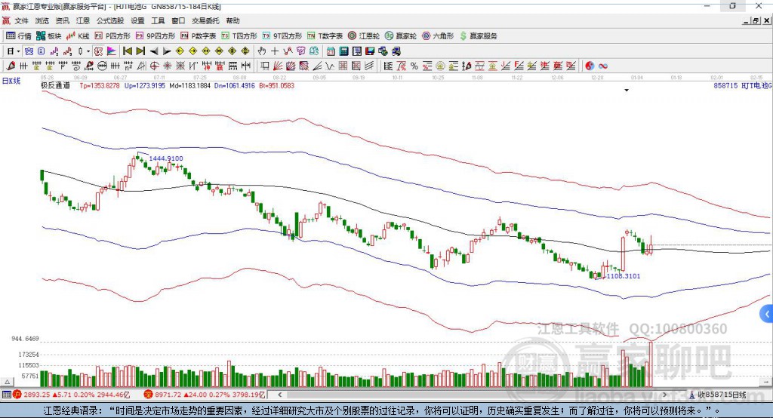
Task: Open the 9P四方形 tool
Action: pyautogui.click(x=156, y=36)
